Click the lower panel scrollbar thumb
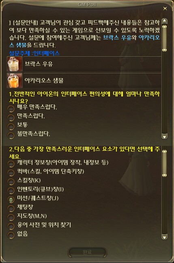174x263 pixels. (x=164, y=163)
